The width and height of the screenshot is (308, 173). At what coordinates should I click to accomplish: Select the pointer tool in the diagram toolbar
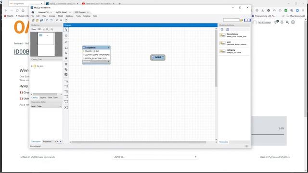[66, 30]
